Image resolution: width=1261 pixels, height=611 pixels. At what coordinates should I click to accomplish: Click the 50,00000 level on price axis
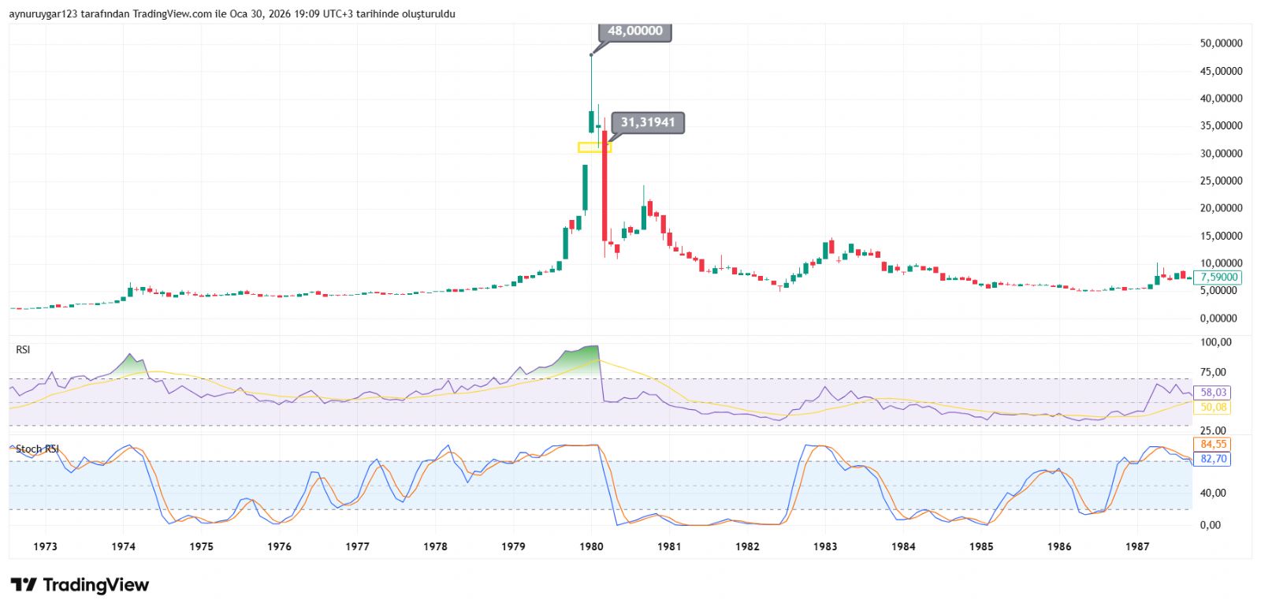pos(1221,43)
